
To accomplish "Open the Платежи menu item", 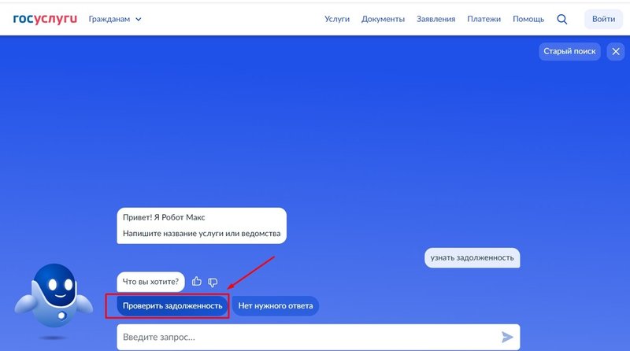I will (x=484, y=19).
